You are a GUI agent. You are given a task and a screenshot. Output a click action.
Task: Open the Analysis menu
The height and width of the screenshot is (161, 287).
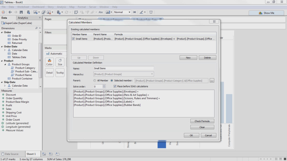coord(61,7)
